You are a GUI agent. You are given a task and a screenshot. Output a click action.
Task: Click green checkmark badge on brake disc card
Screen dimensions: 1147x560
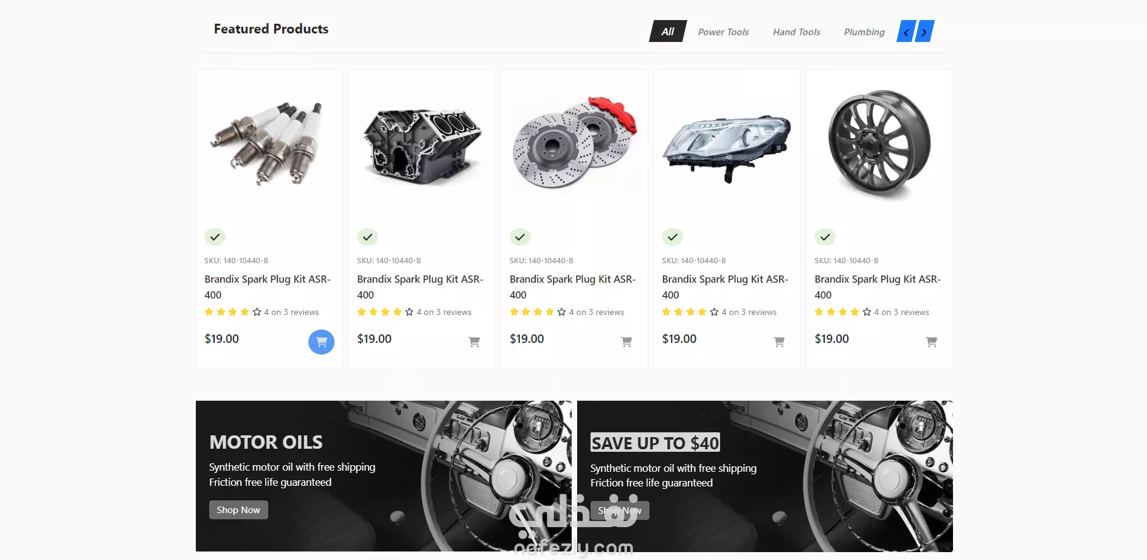coord(520,237)
